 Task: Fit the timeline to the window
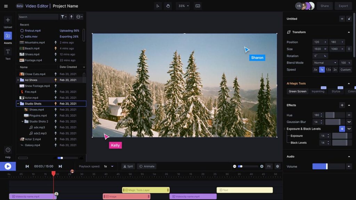click(x=269, y=166)
